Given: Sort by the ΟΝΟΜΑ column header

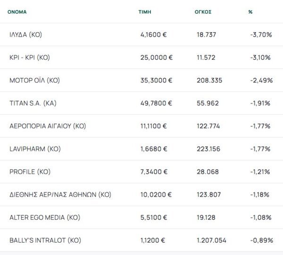Looking at the screenshot, I should (x=17, y=12).
